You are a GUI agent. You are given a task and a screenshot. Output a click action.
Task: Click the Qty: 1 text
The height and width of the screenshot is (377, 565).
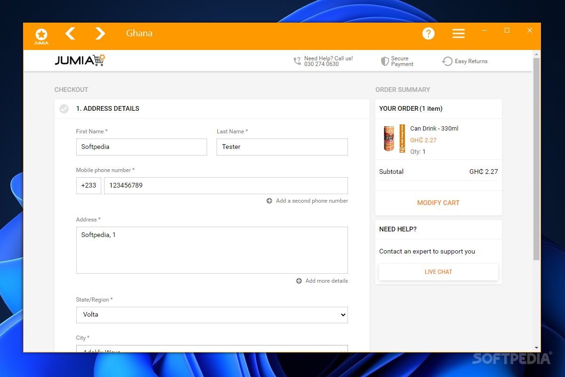[418, 152]
